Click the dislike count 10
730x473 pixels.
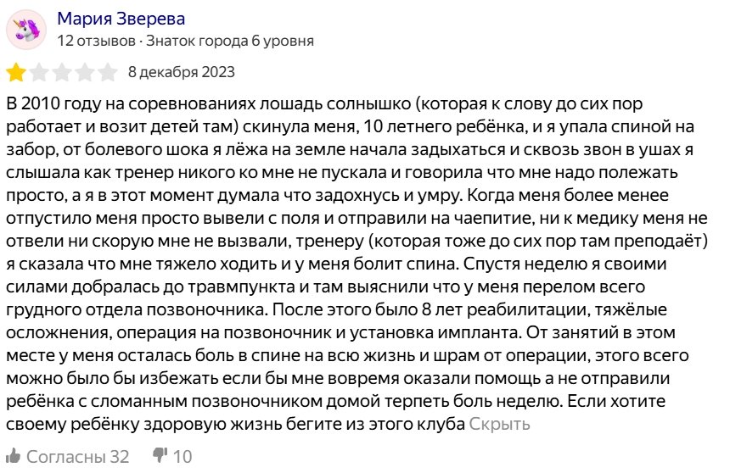tap(182, 457)
